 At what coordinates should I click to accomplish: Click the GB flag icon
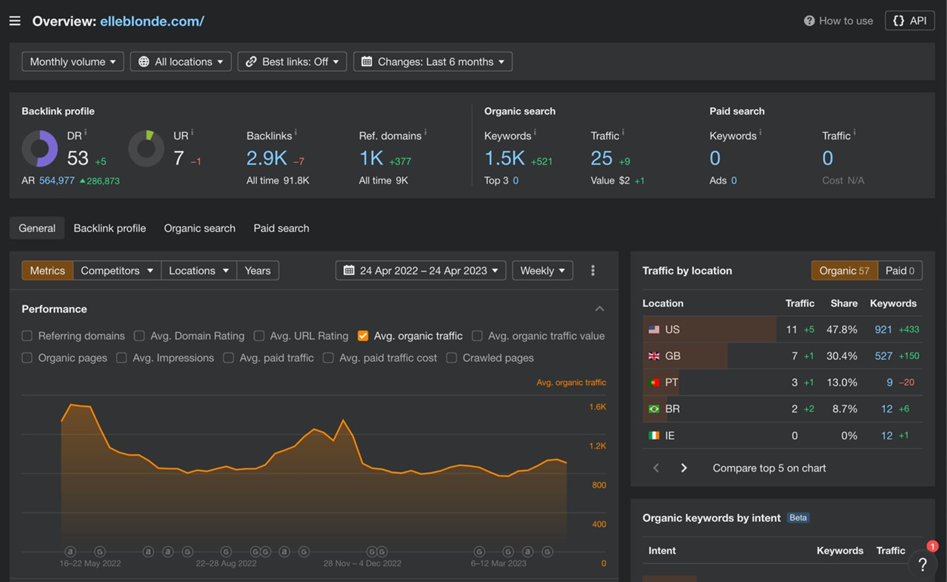click(x=654, y=356)
